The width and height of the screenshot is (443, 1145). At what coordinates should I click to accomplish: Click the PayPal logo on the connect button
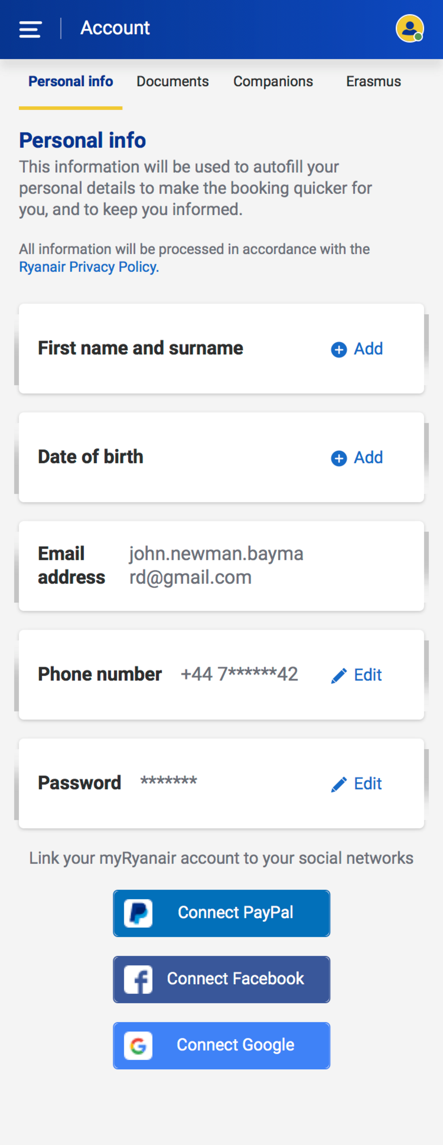pos(138,913)
